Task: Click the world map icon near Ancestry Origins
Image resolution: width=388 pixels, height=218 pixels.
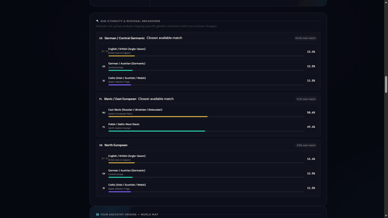Action: coord(97,215)
